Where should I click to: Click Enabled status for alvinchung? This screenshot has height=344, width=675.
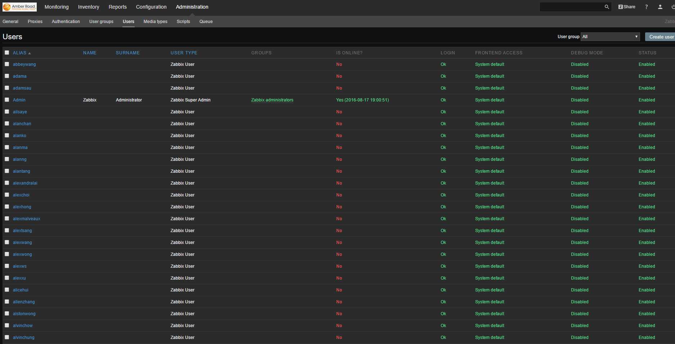click(647, 338)
